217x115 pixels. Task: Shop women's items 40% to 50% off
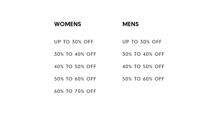pos(75,67)
